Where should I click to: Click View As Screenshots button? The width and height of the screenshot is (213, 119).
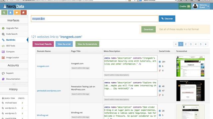coord(87,44)
